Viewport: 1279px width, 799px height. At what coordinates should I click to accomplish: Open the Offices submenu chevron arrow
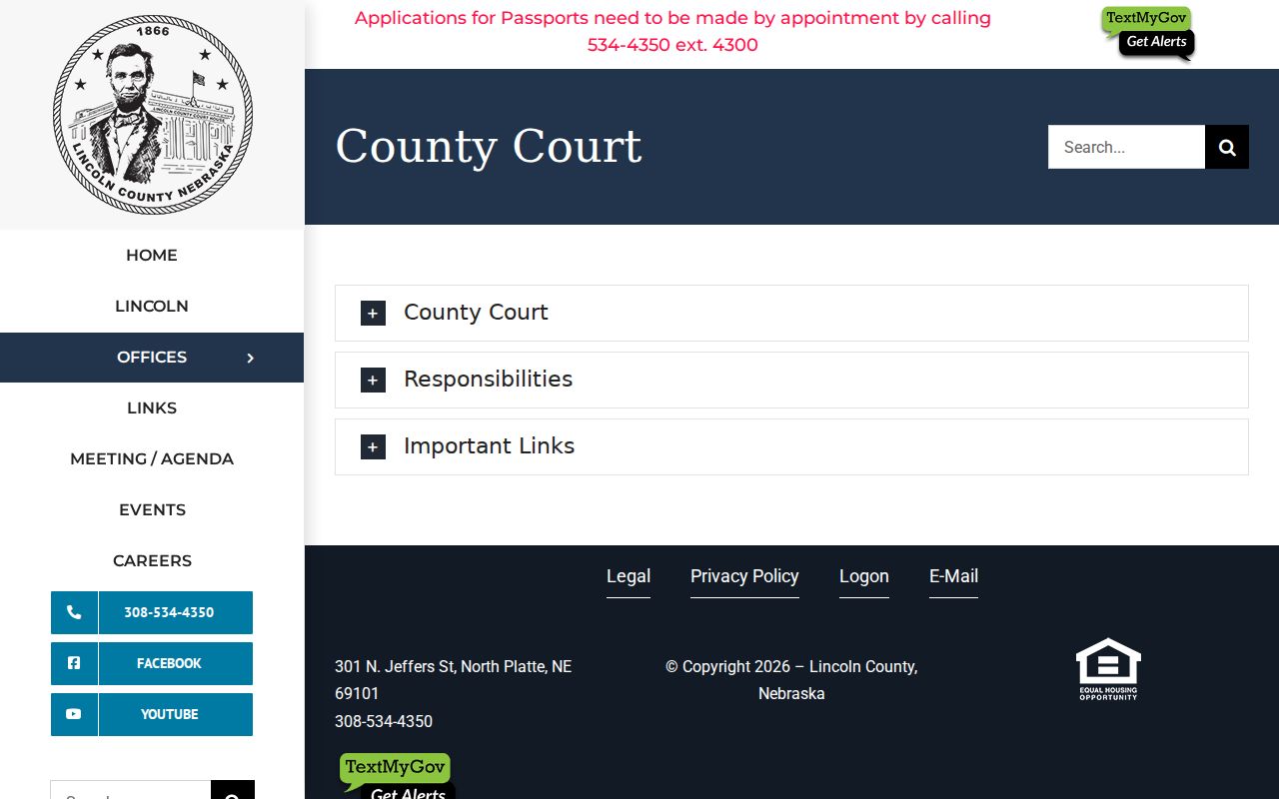click(x=251, y=358)
